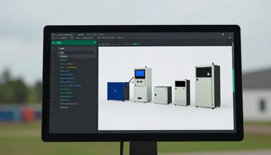Click the green marker on the right edge strip
271x155 pixels.
tap(234, 80)
